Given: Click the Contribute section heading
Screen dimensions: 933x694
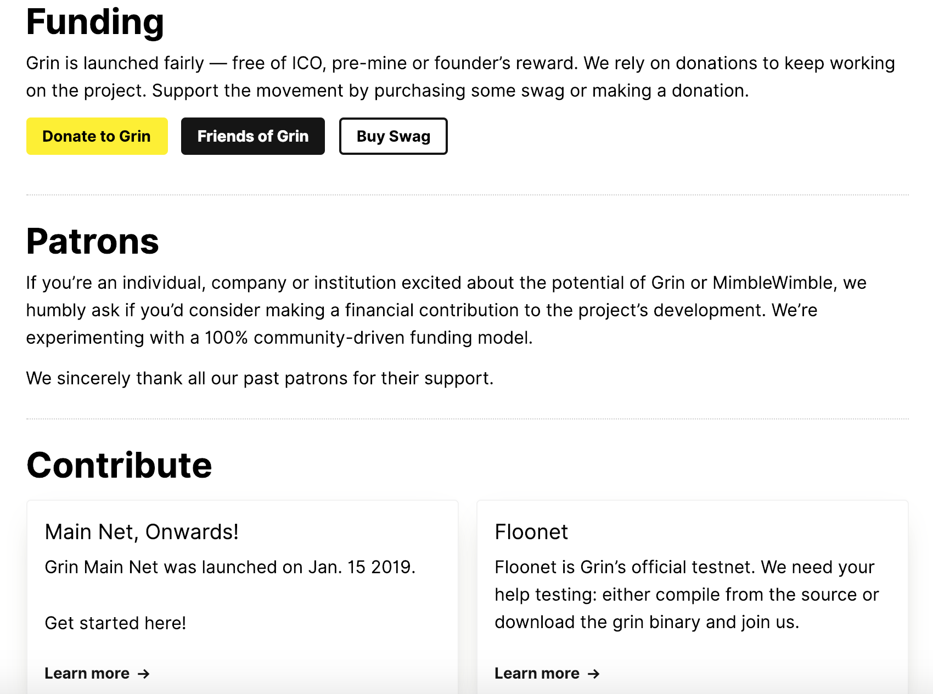Looking at the screenshot, I should [119, 466].
